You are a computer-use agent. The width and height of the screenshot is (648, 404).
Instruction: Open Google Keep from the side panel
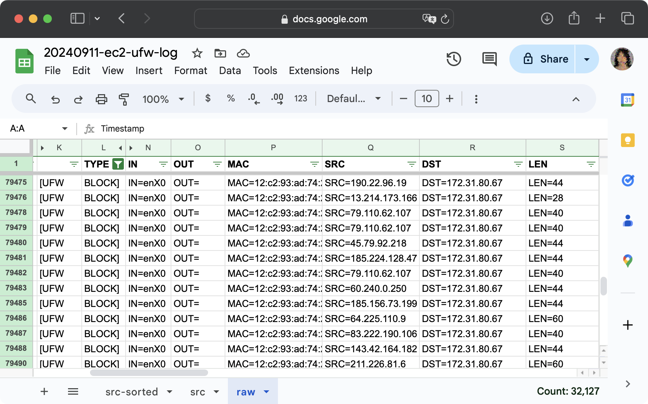click(628, 140)
